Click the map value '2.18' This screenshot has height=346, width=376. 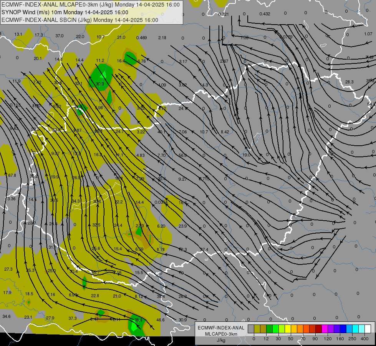(162, 38)
